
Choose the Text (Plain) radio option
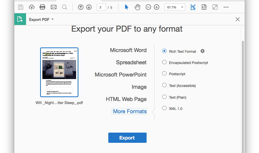(164, 97)
